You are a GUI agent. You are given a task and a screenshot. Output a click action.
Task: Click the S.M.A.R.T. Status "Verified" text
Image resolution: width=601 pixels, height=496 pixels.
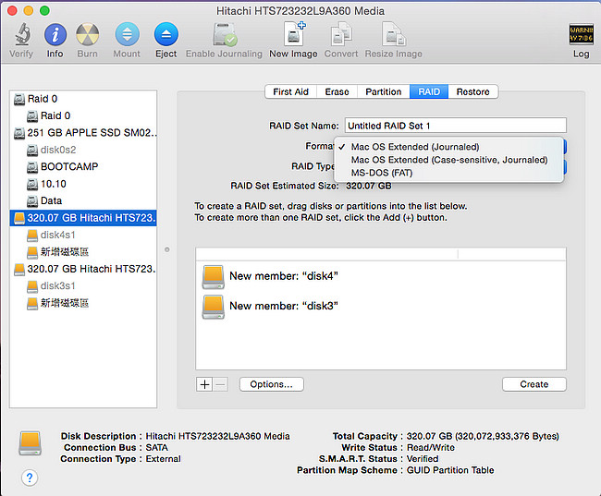423,458
